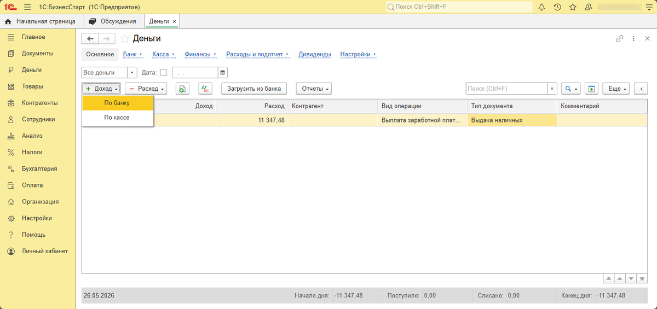Add Деньги page to favorites star
Viewport: 657px width, 309px height.
pyautogui.click(x=125, y=39)
